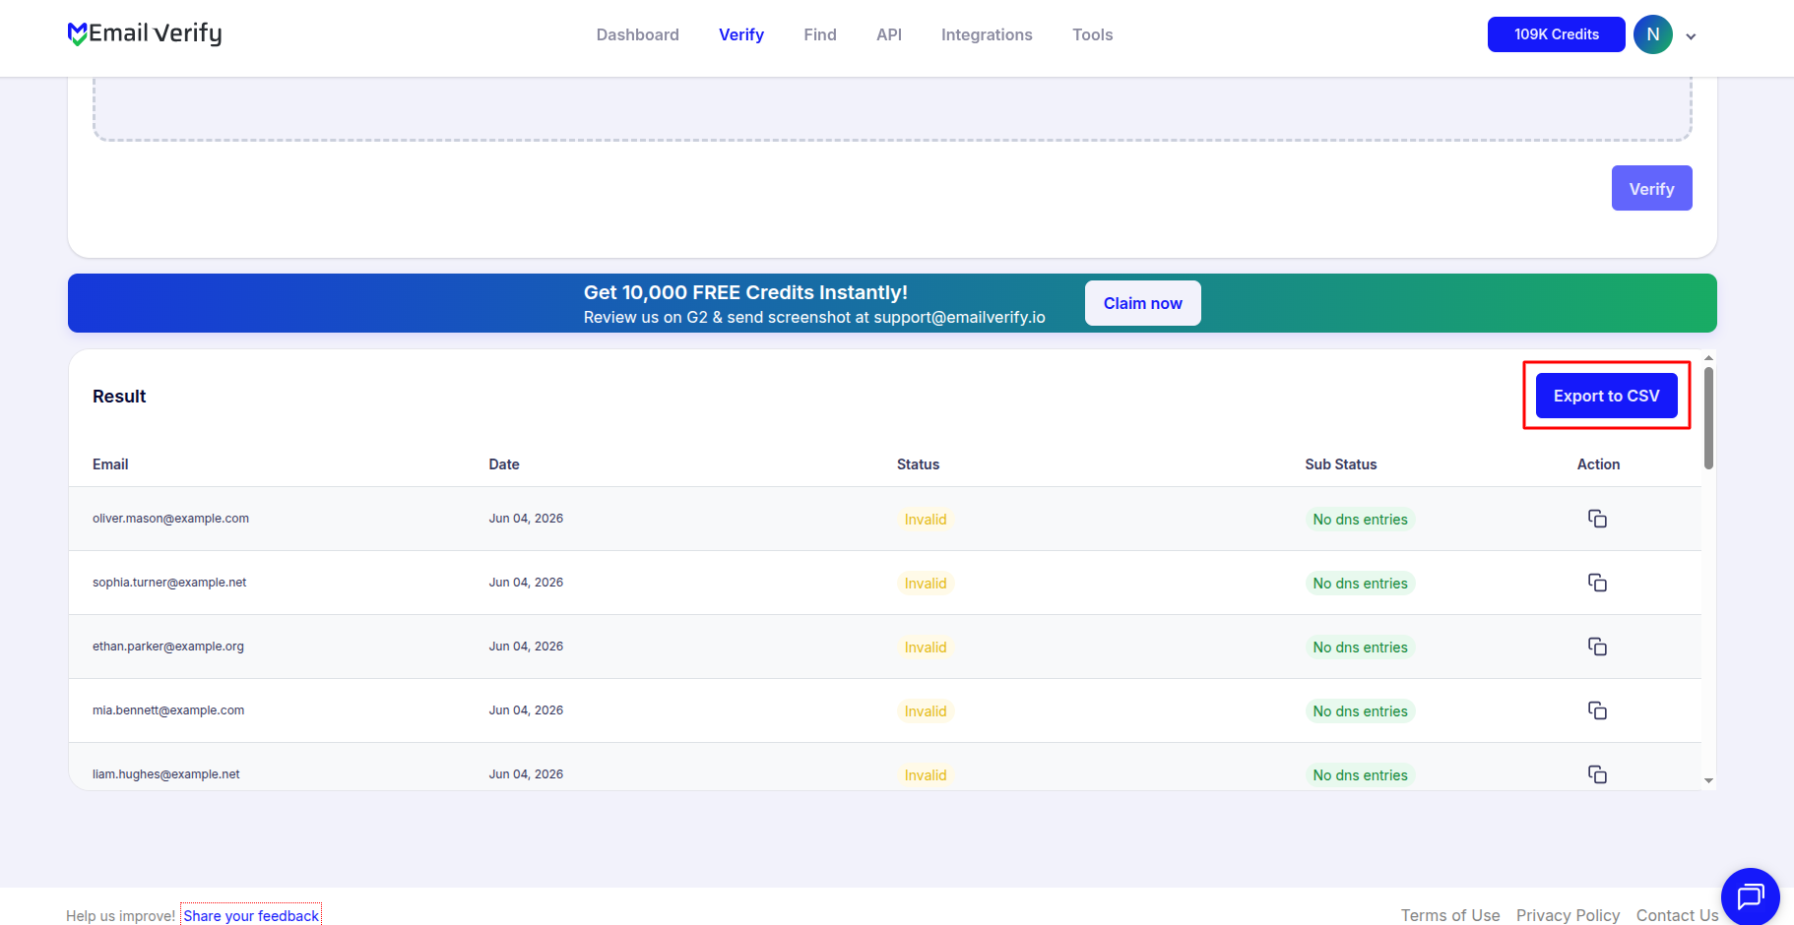The height and width of the screenshot is (925, 1794).
Task: Click No dns entries for ethan.parker row
Action: (x=1360, y=647)
